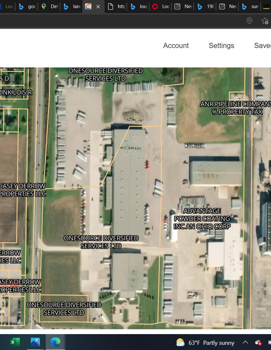271x350 pixels.
Task: Switch to the 'Loc' tab with red icon
Action: (161, 7)
